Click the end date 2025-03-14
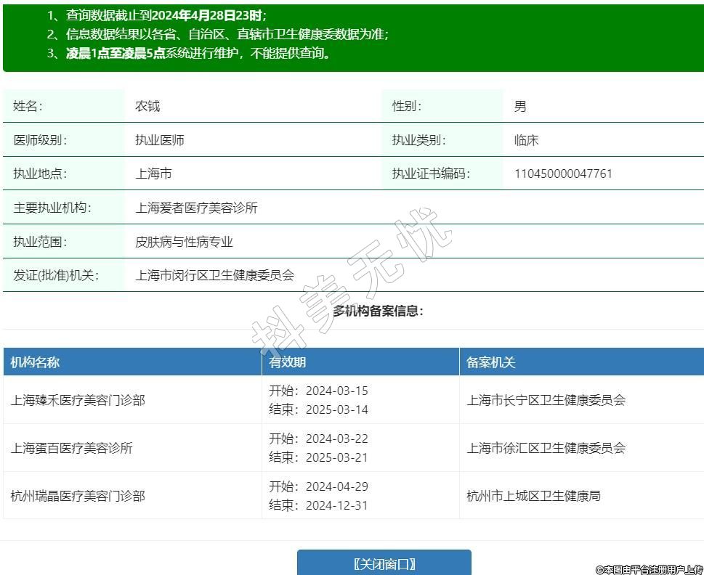This screenshot has width=704, height=575. click(337, 409)
